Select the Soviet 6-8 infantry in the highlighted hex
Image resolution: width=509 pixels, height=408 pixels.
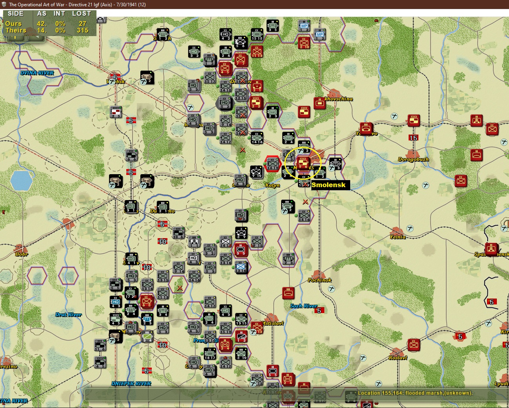point(147,301)
